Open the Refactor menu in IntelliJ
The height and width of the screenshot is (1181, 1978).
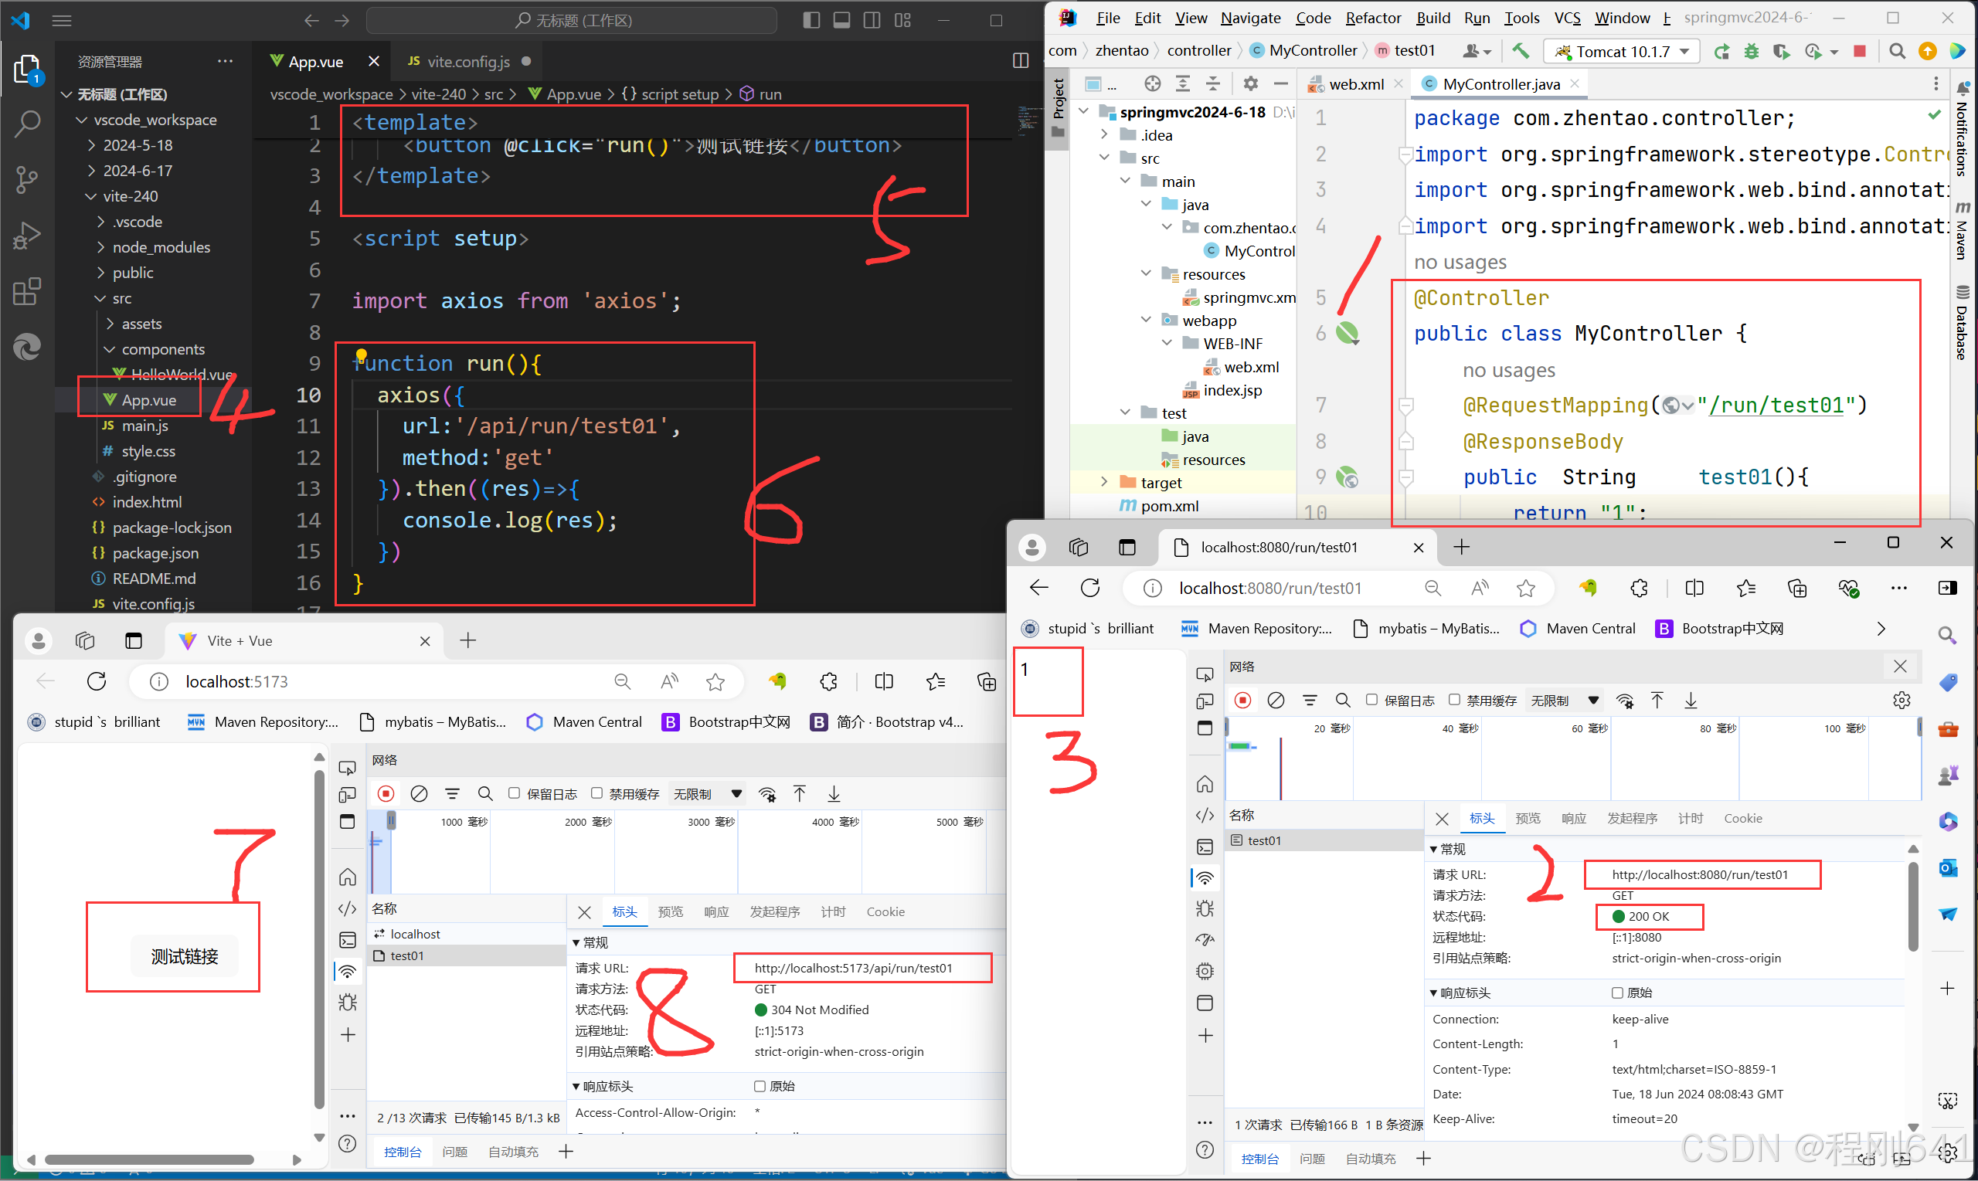[1373, 18]
